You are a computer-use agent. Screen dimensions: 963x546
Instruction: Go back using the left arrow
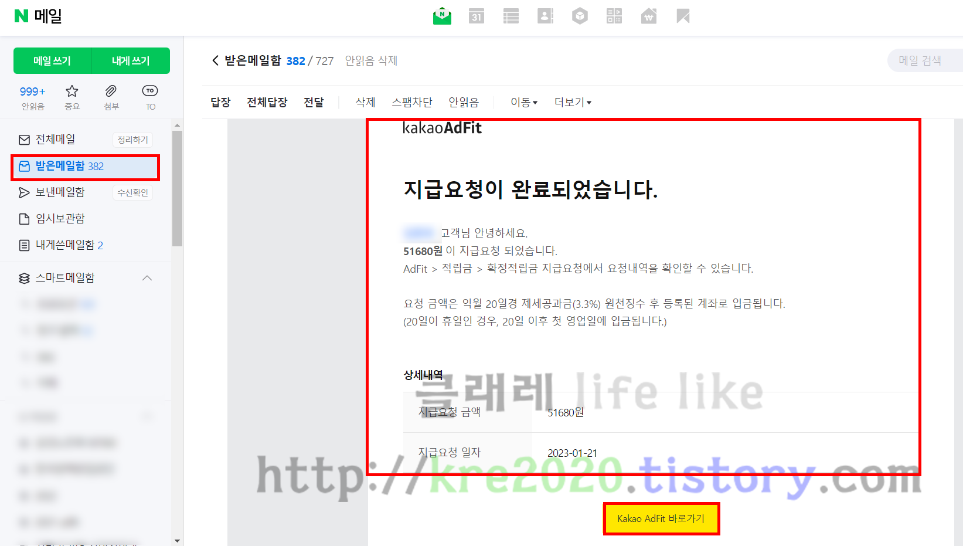pos(215,60)
